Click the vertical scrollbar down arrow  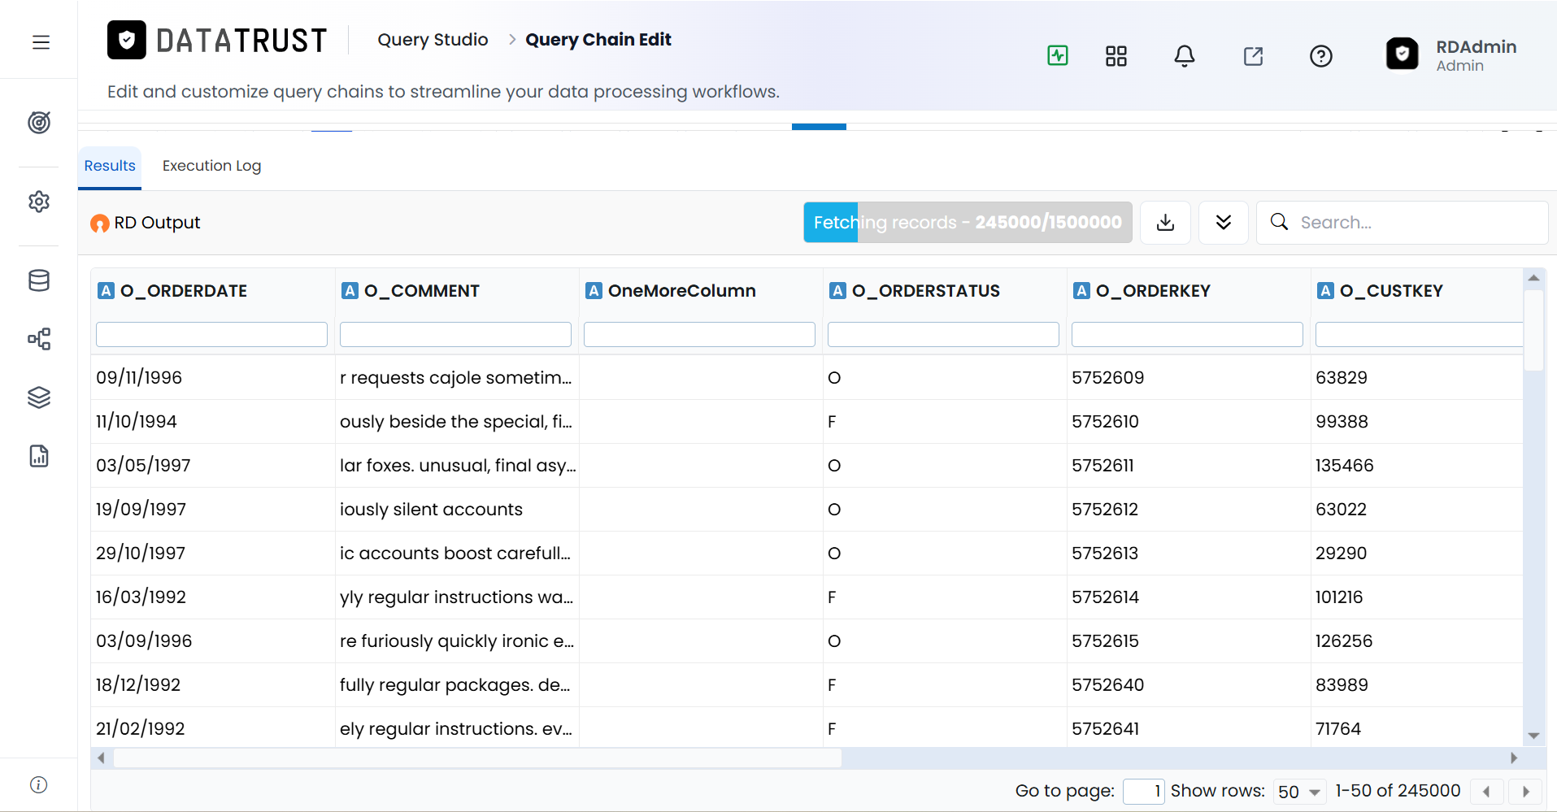[1533, 736]
